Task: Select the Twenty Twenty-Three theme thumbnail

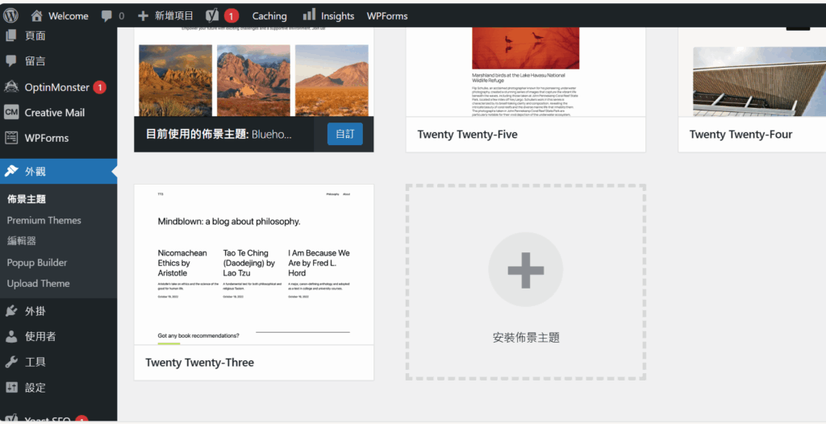Action: tap(254, 264)
